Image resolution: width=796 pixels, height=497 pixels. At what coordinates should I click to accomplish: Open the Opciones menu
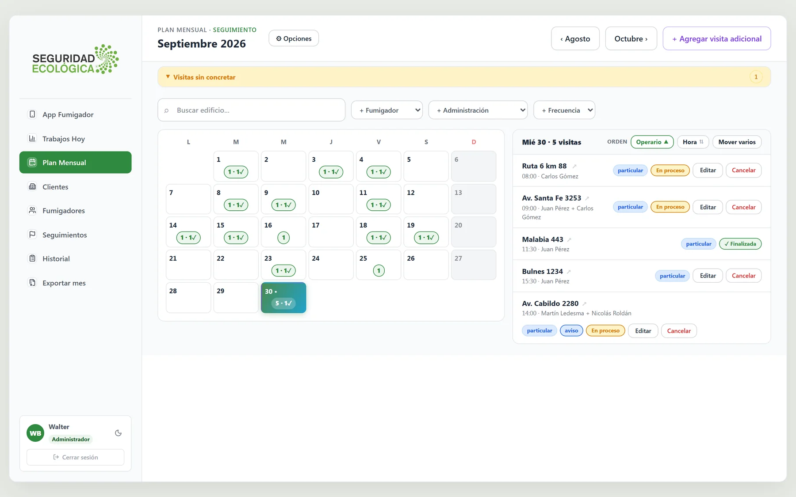[294, 38]
